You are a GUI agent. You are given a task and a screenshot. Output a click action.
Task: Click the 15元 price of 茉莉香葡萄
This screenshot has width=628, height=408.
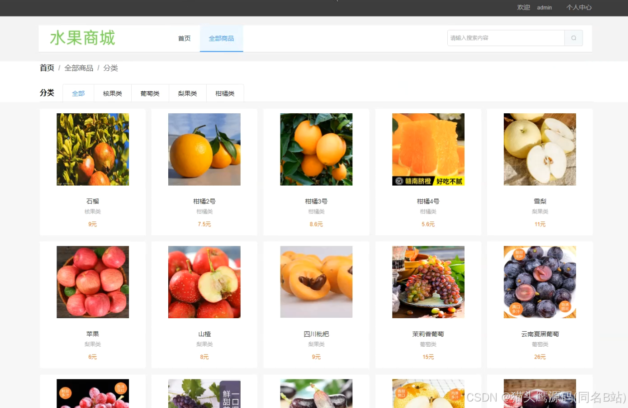coord(428,357)
